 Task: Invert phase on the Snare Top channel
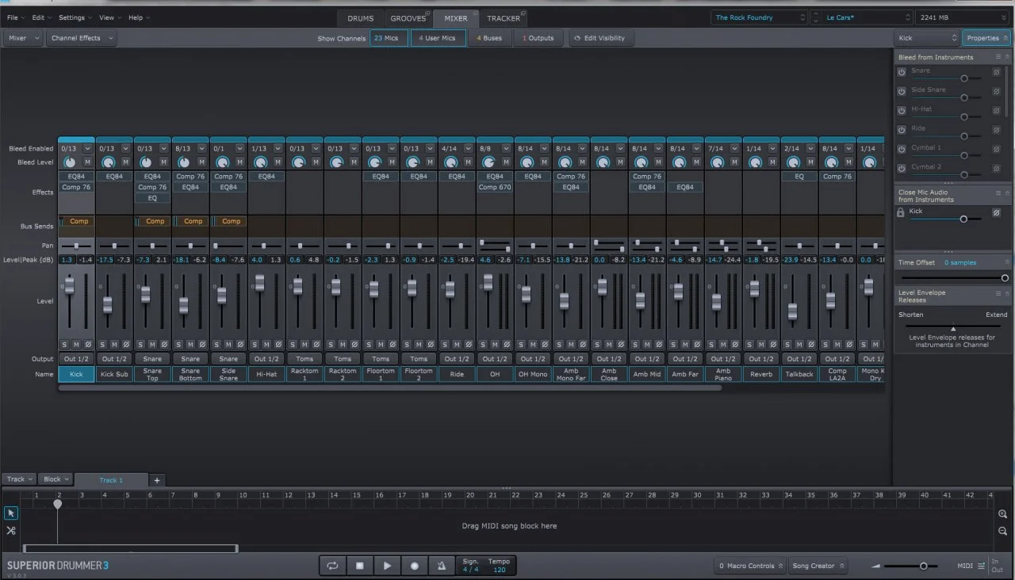pos(164,344)
